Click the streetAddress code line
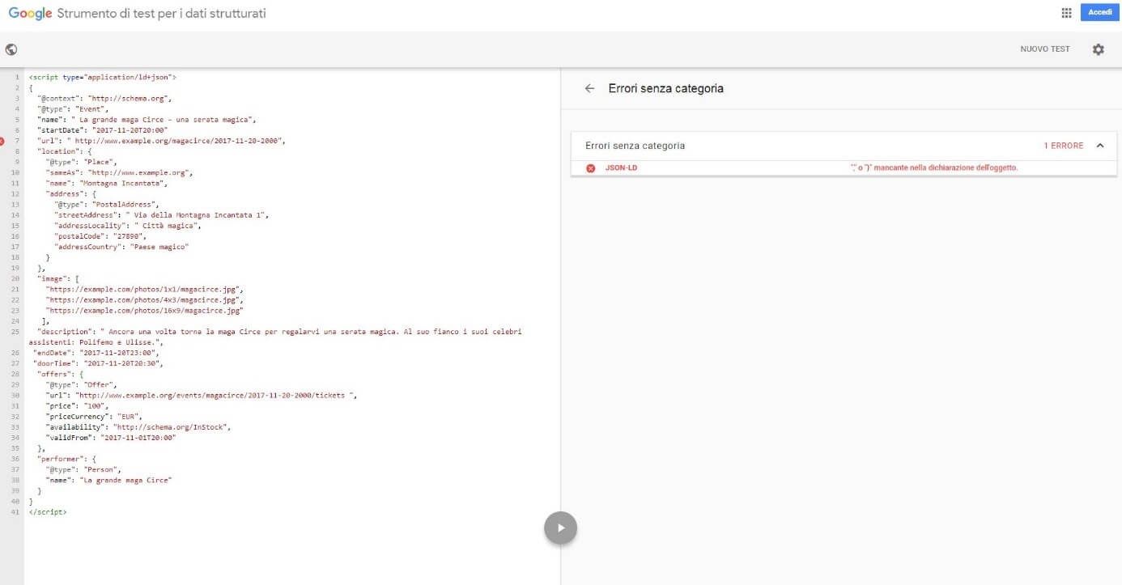The width and height of the screenshot is (1122, 585). click(161, 215)
